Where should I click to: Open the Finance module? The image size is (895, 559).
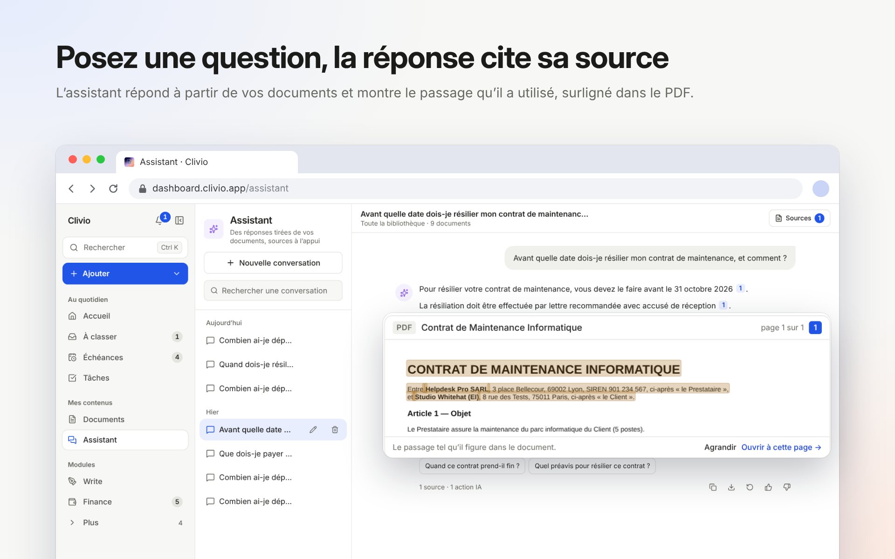pyautogui.click(x=125, y=502)
